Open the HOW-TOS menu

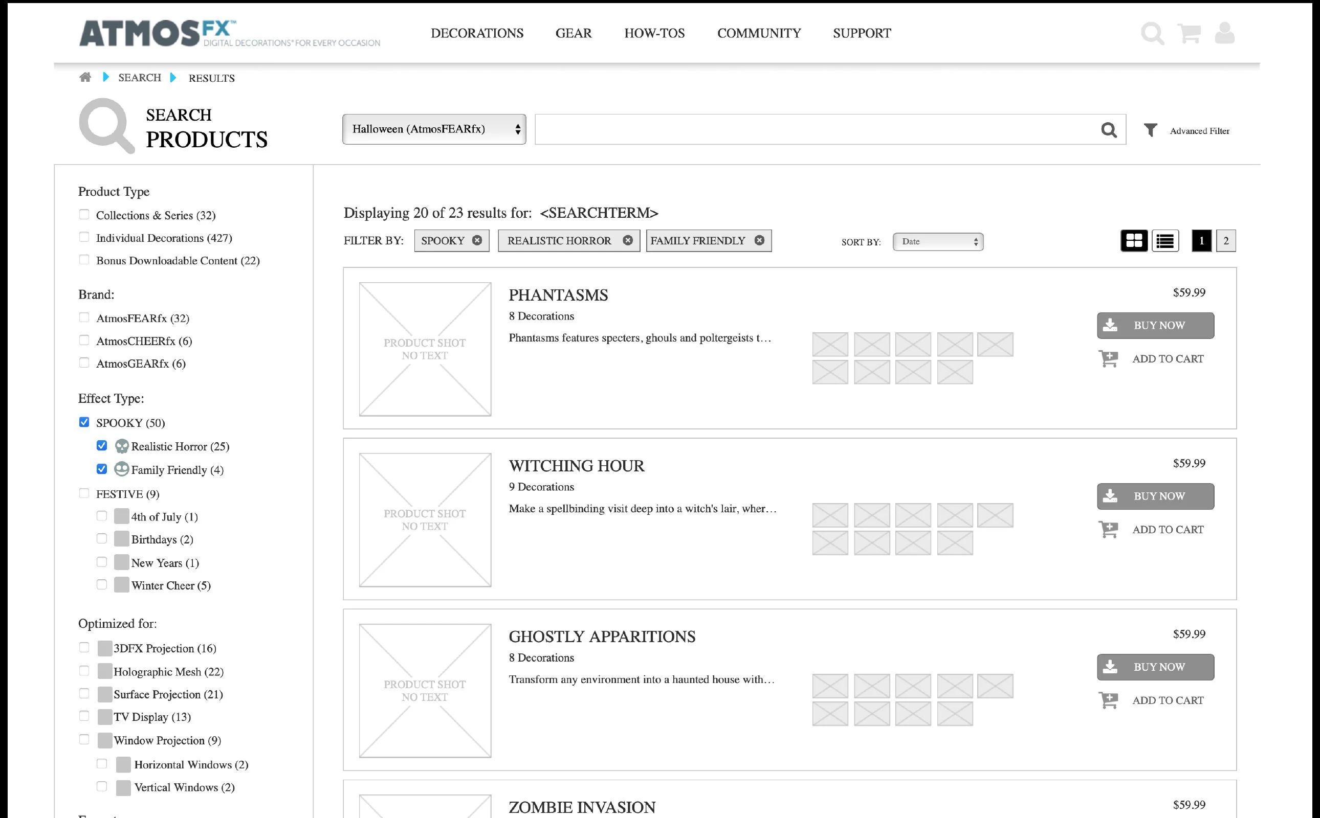pyautogui.click(x=654, y=34)
